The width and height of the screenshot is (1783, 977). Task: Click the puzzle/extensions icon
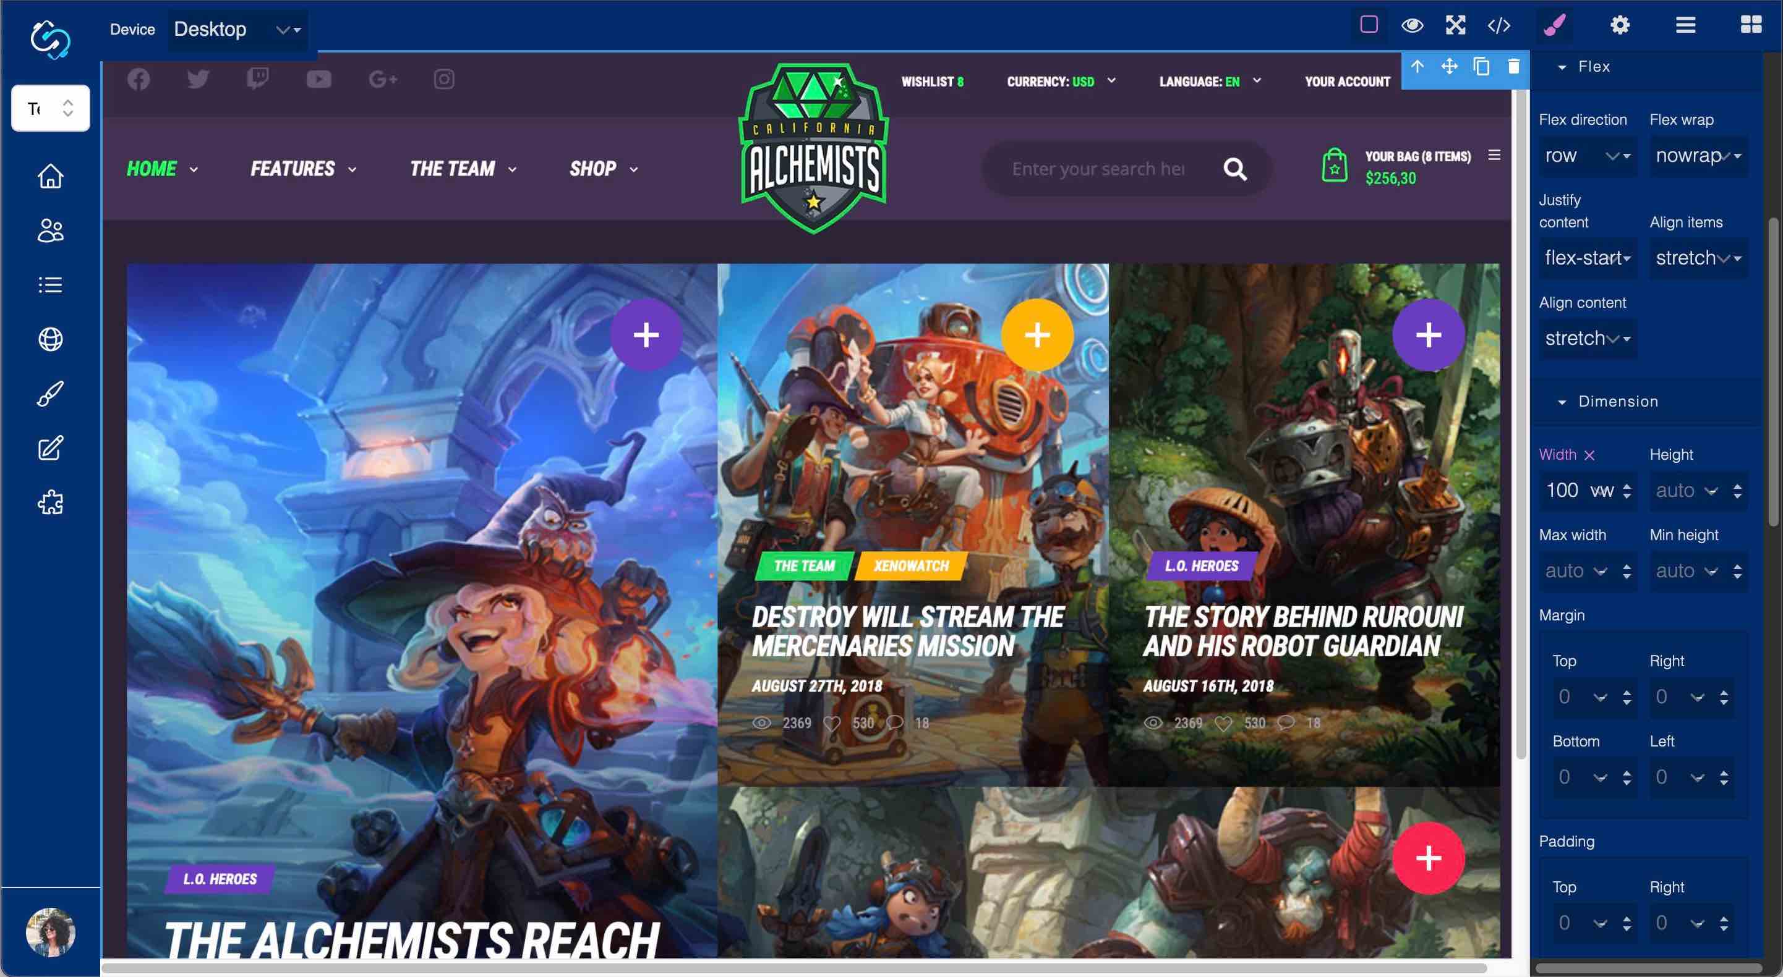click(x=51, y=503)
